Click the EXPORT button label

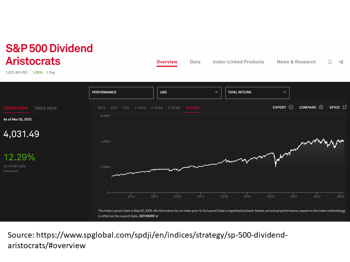pos(280,107)
